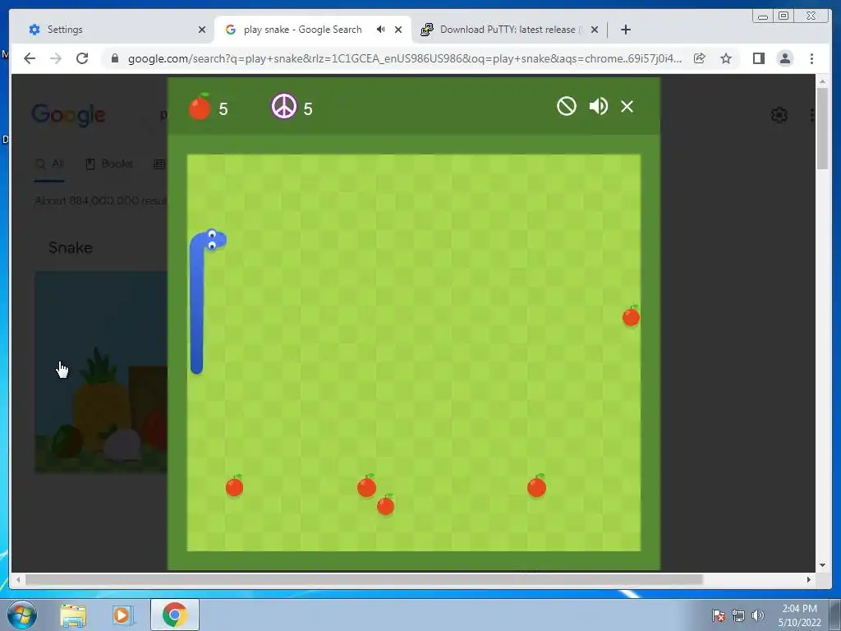841x631 pixels.
Task: Open the system volume tray icon
Action: click(x=757, y=615)
